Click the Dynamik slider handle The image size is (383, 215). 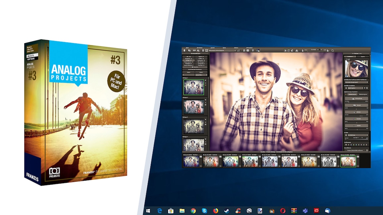click(356, 123)
